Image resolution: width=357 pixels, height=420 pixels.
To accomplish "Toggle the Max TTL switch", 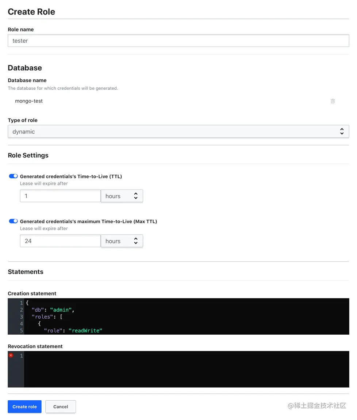I will click(x=13, y=221).
